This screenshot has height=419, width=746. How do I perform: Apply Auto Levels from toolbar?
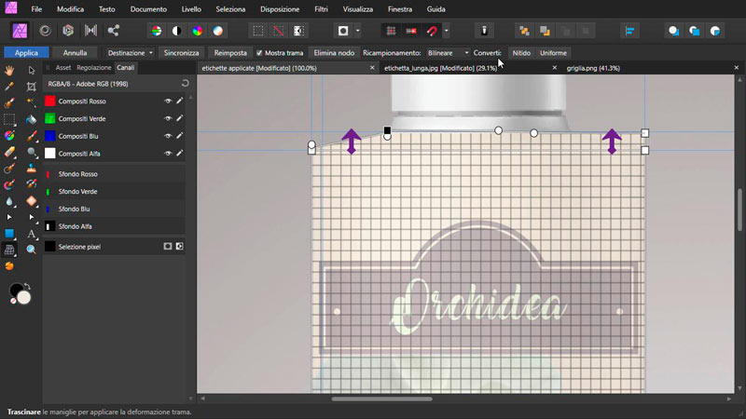tap(156, 31)
